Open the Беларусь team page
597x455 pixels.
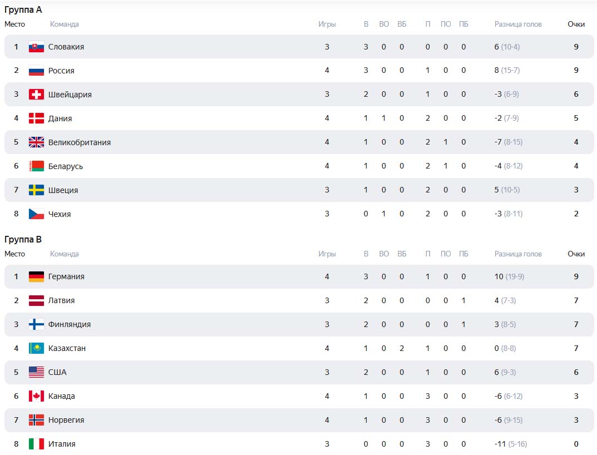pos(66,166)
